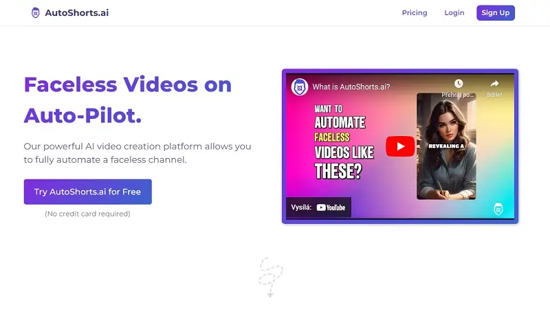Click the woman portrait thumbnail in video
550x316 pixels.
[x=446, y=146]
